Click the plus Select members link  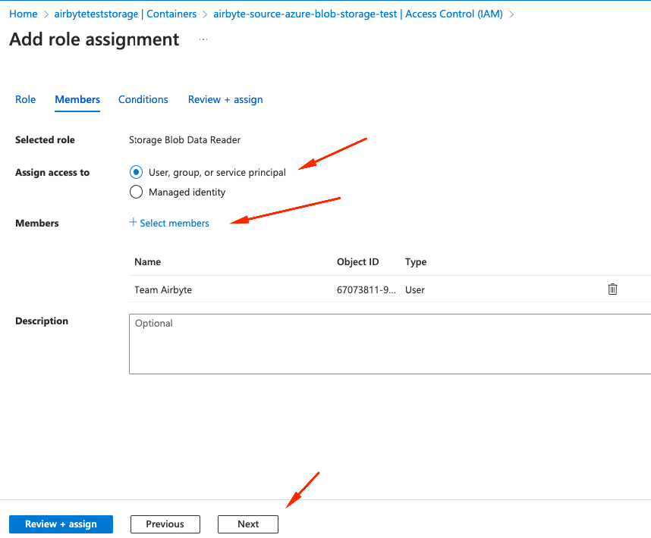[169, 223]
